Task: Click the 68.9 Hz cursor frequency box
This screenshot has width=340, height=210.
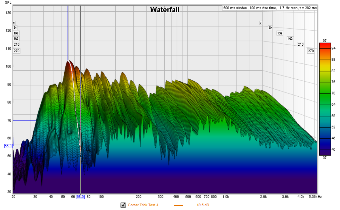Action: (80, 197)
